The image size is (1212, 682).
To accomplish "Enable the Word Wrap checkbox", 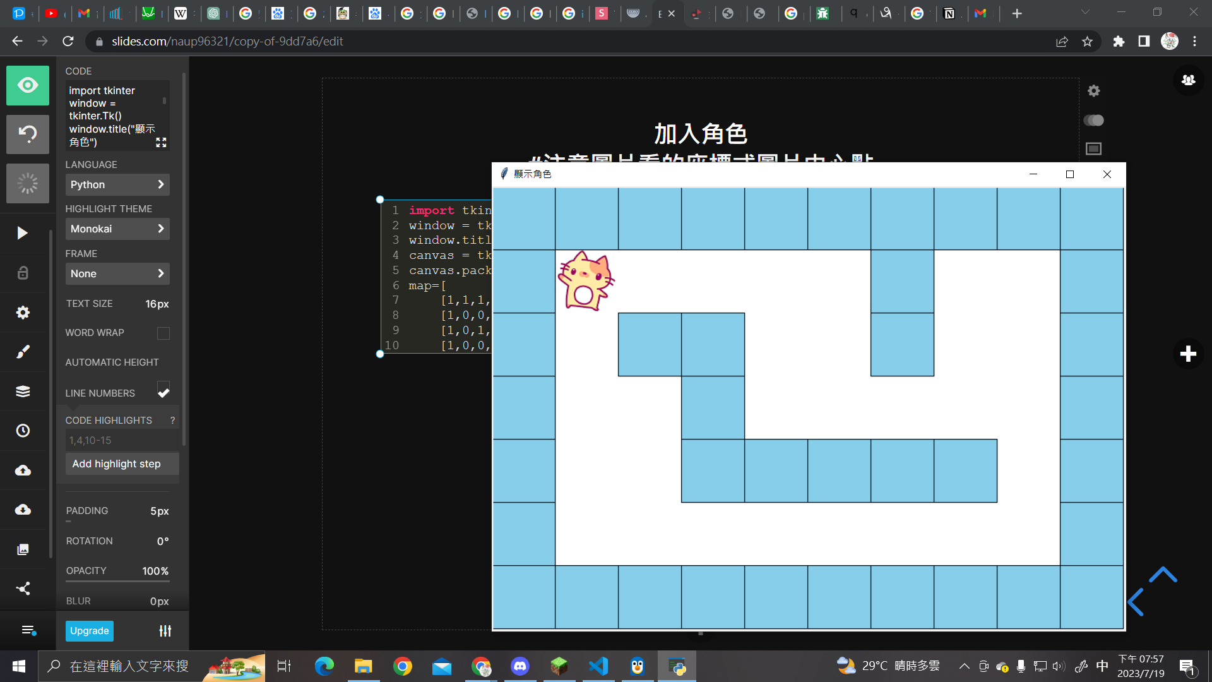I will (163, 333).
